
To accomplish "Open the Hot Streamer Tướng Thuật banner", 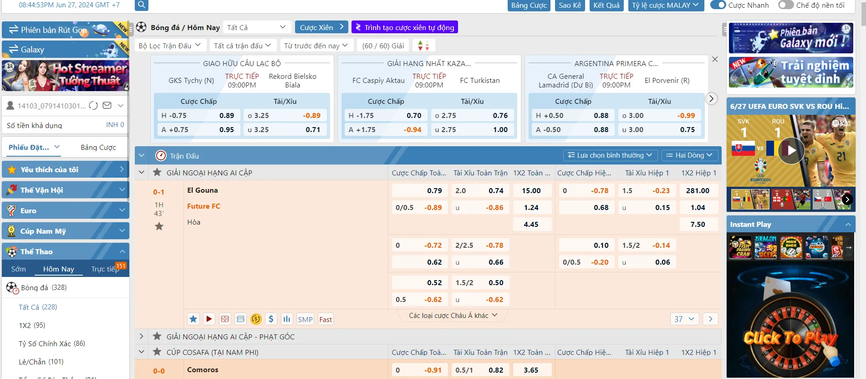I will click(x=66, y=76).
